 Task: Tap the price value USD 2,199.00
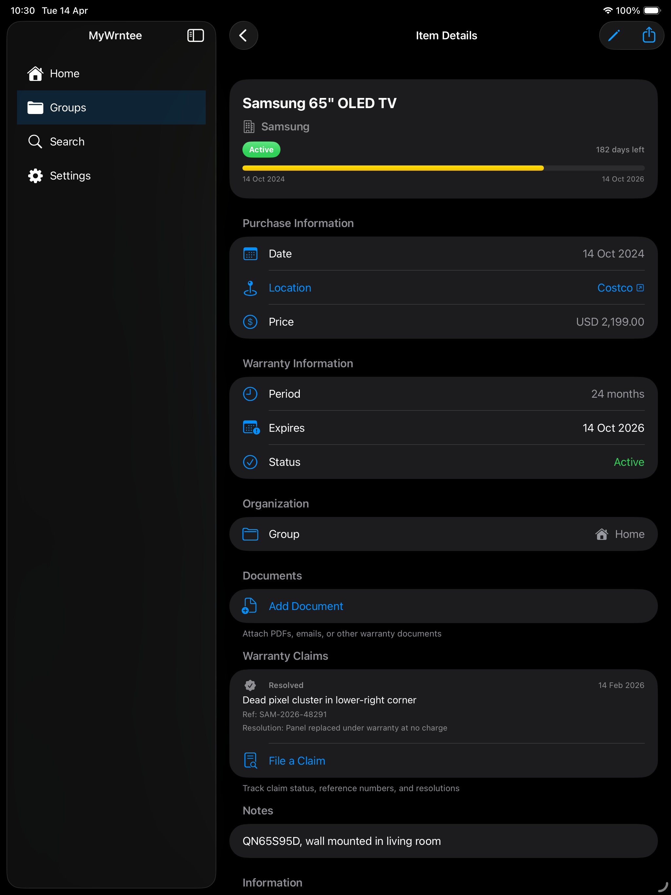(x=610, y=322)
